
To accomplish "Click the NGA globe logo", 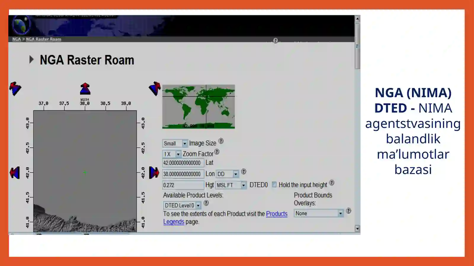I will click(x=21, y=25).
